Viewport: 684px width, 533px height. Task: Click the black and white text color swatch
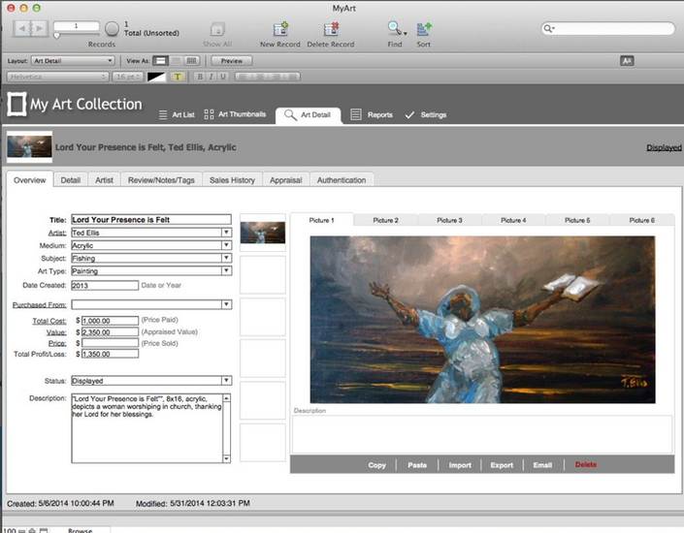pyautogui.click(x=156, y=77)
